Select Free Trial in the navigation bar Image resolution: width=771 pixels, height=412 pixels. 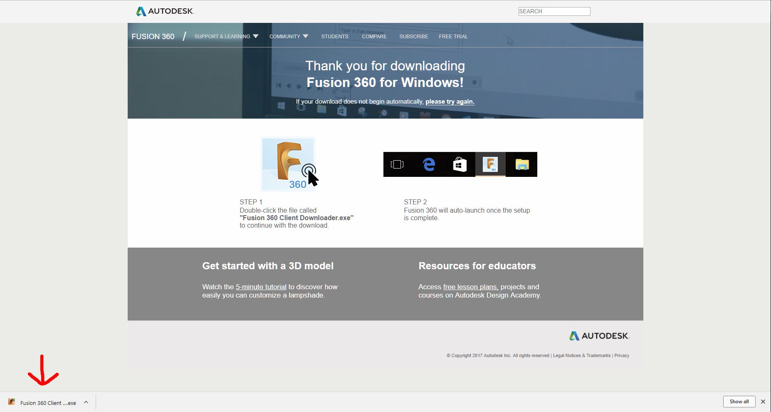[453, 37]
